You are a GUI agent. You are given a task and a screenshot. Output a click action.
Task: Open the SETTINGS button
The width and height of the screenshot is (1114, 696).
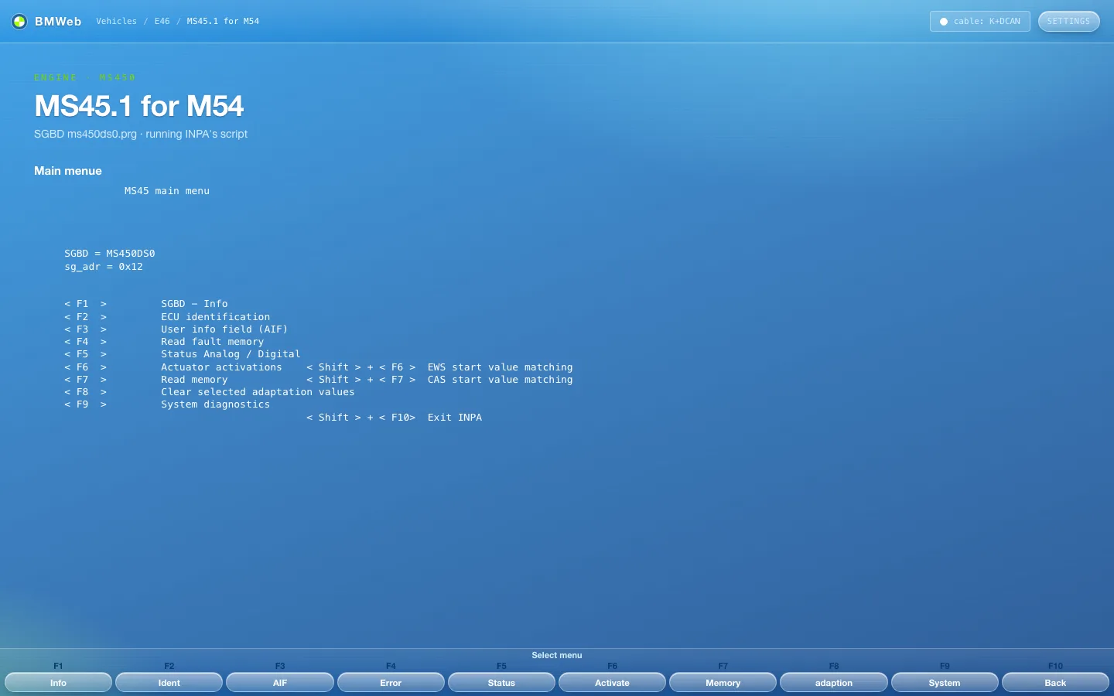pyautogui.click(x=1068, y=22)
